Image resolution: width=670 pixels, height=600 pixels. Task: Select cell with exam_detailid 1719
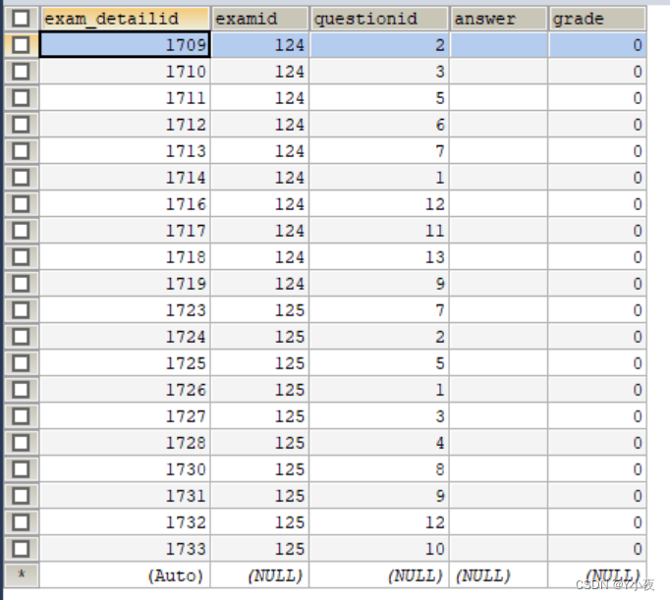[x=125, y=284]
